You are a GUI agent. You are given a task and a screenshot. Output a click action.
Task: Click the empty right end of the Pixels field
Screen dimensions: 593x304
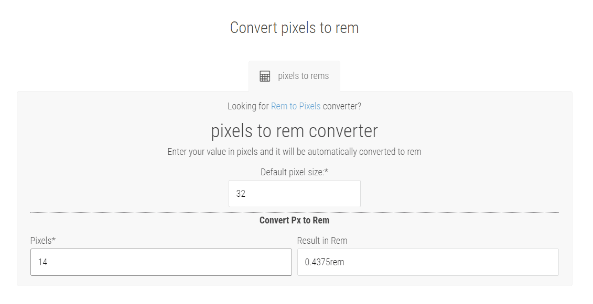[x=273, y=262]
